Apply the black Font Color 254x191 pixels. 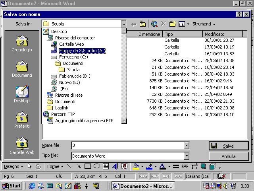[x=162, y=166]
